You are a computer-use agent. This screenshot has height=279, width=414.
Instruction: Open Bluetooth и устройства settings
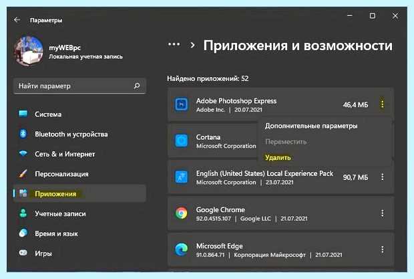tap(79, 134)
